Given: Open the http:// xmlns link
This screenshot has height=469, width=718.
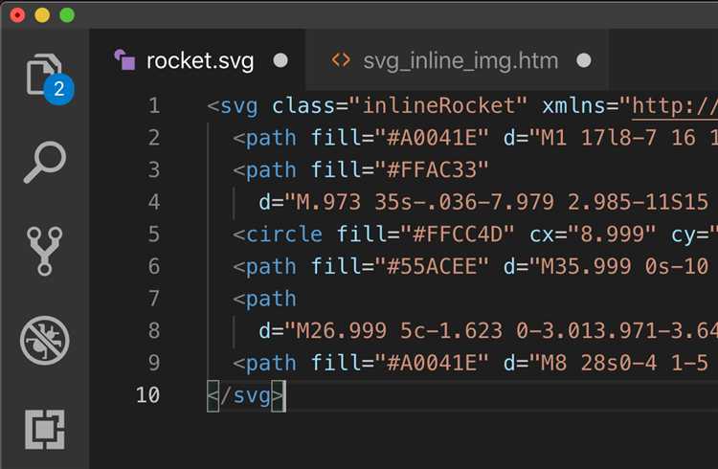Looking at the screenshot, I should tap(675, 106).
